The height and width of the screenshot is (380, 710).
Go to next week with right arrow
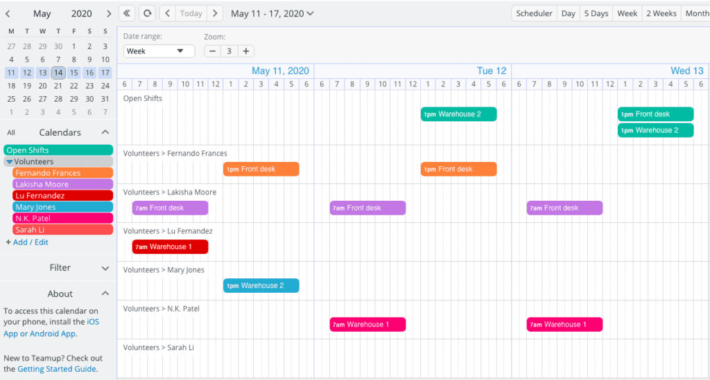[215, 13]
